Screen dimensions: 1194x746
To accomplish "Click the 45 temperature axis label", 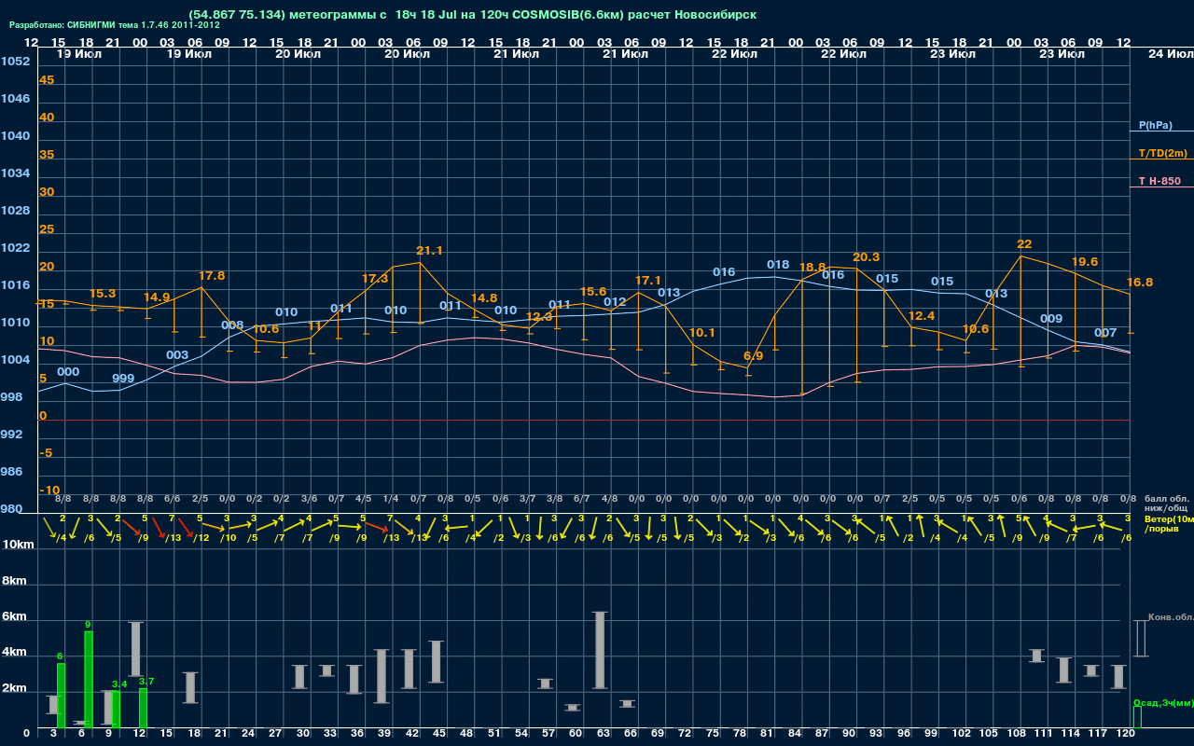I will (x=47, y=80).
